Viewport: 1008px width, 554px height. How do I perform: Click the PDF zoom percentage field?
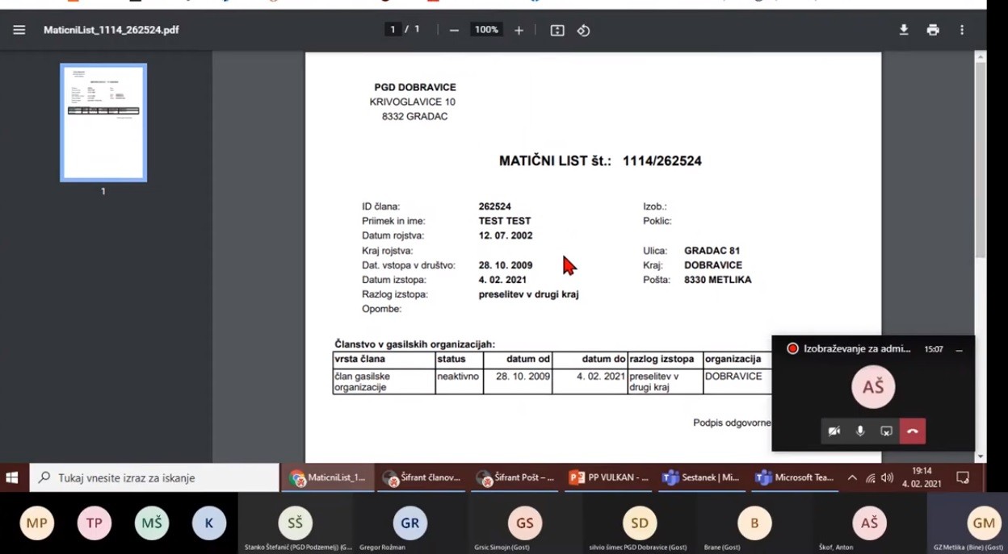(x=485, y=30)
